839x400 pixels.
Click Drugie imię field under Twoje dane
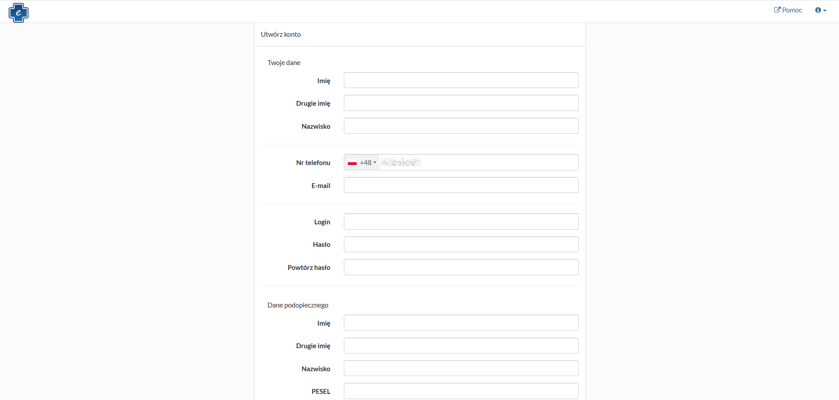point(461,103)
